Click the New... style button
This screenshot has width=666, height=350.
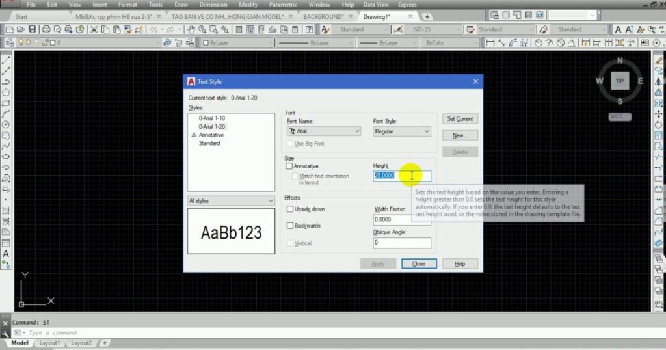pyautogui.click(x=460, y=135)
